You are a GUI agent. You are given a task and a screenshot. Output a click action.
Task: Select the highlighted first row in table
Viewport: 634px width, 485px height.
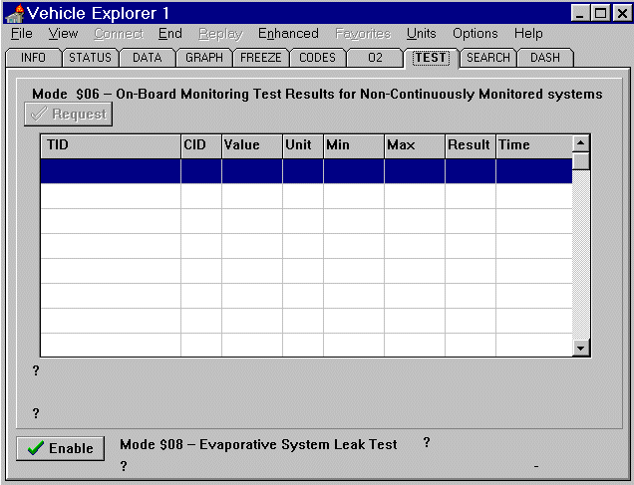(306, 170)
